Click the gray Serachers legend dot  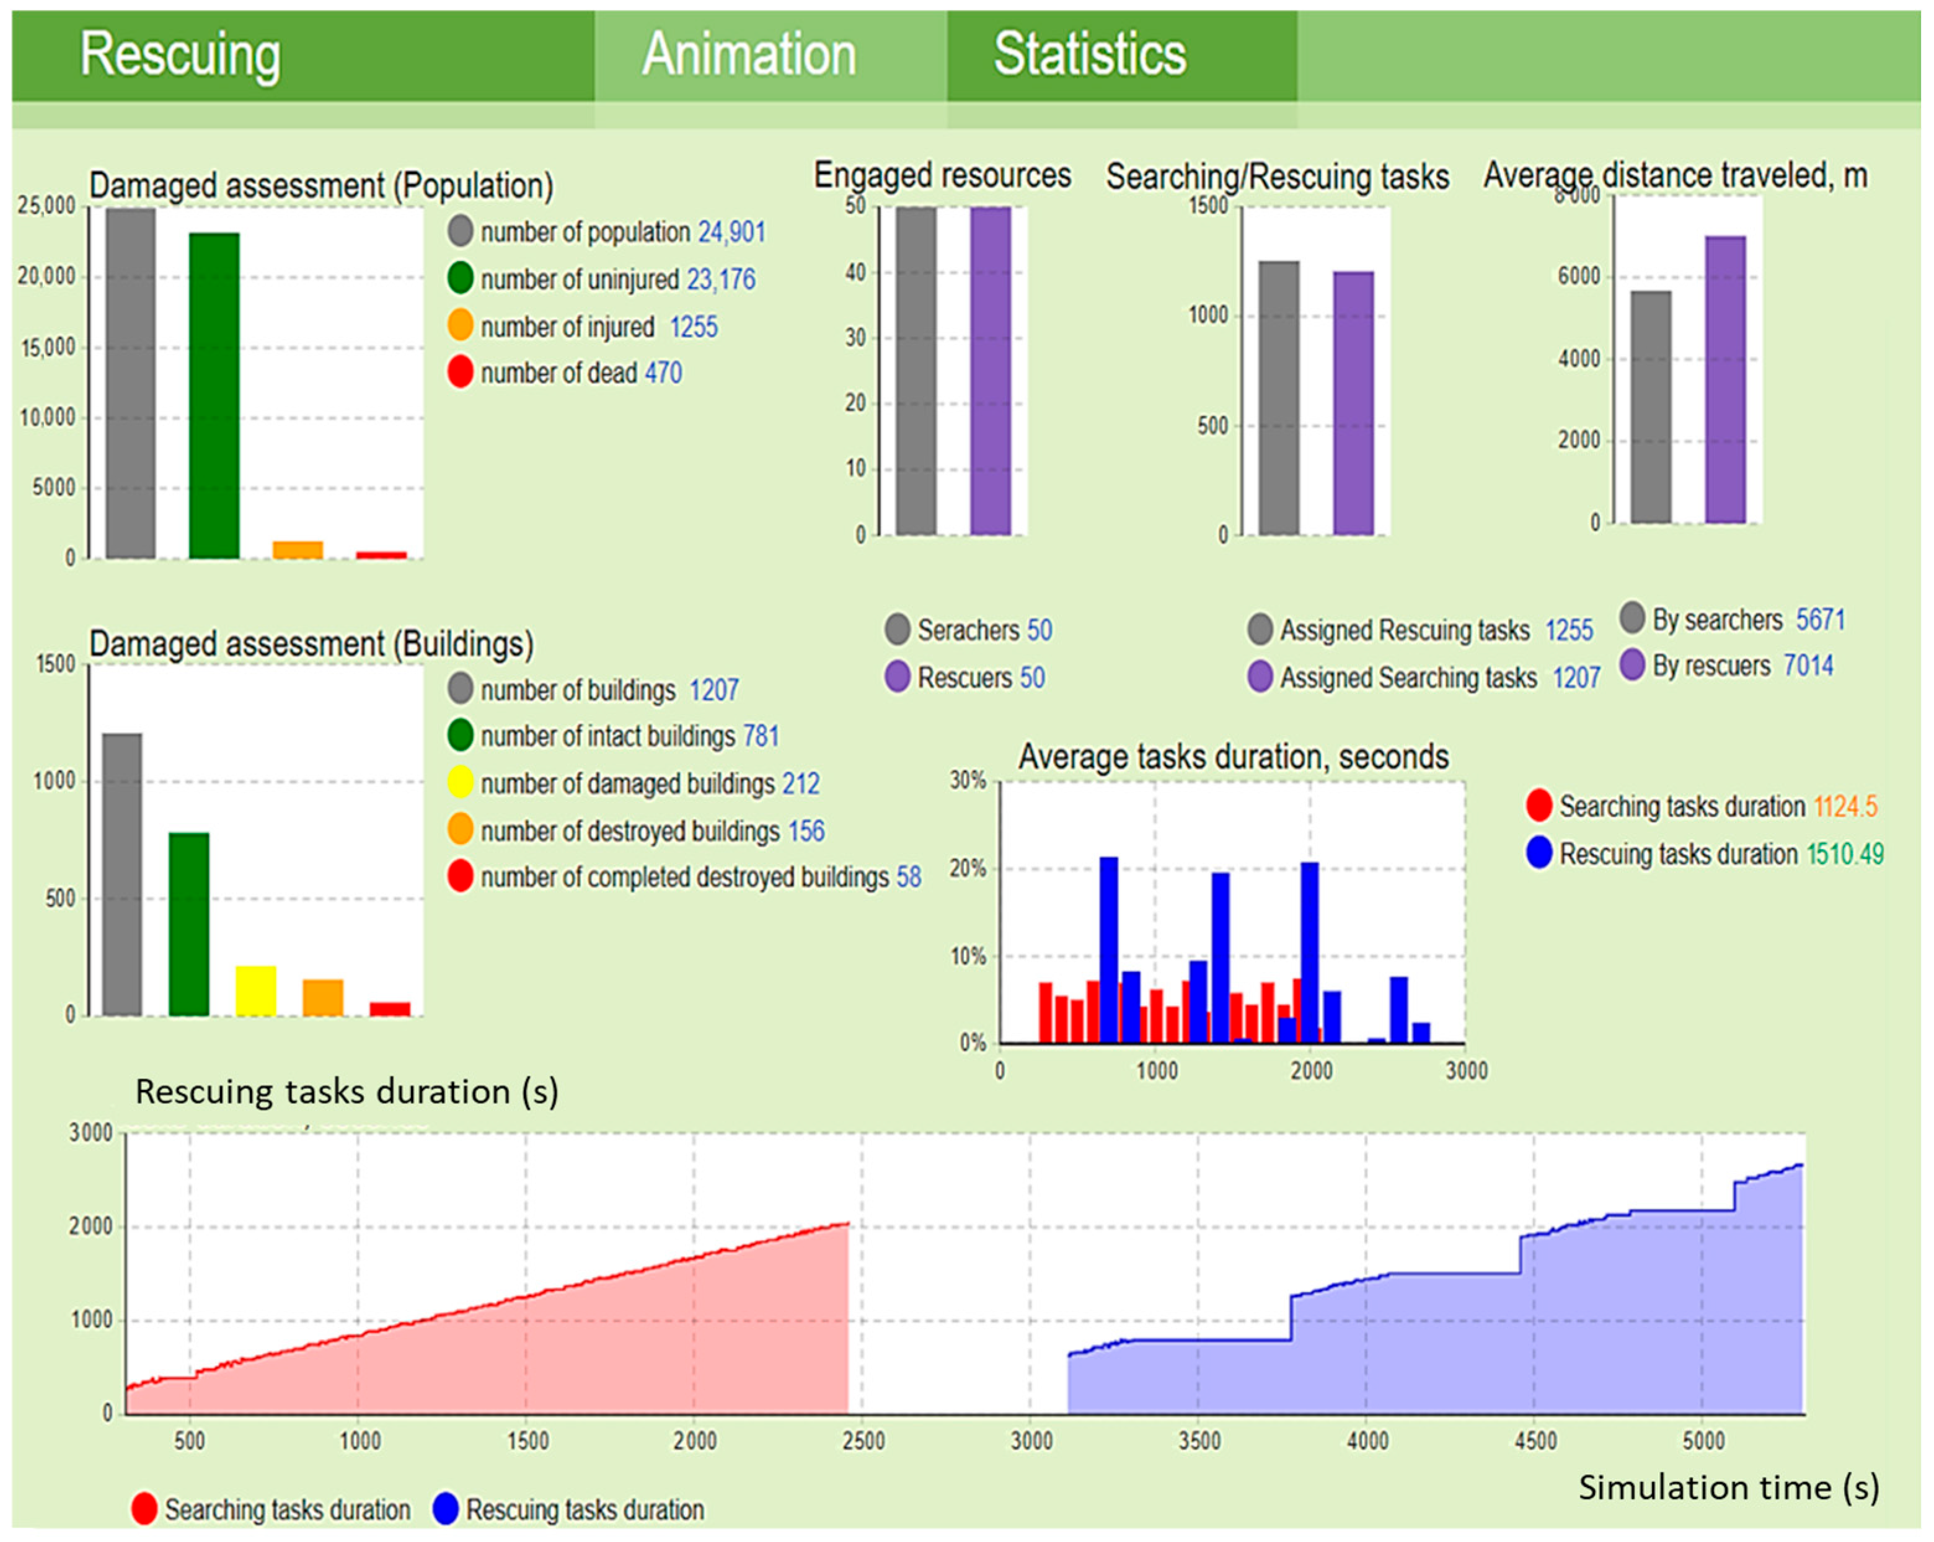897,629
